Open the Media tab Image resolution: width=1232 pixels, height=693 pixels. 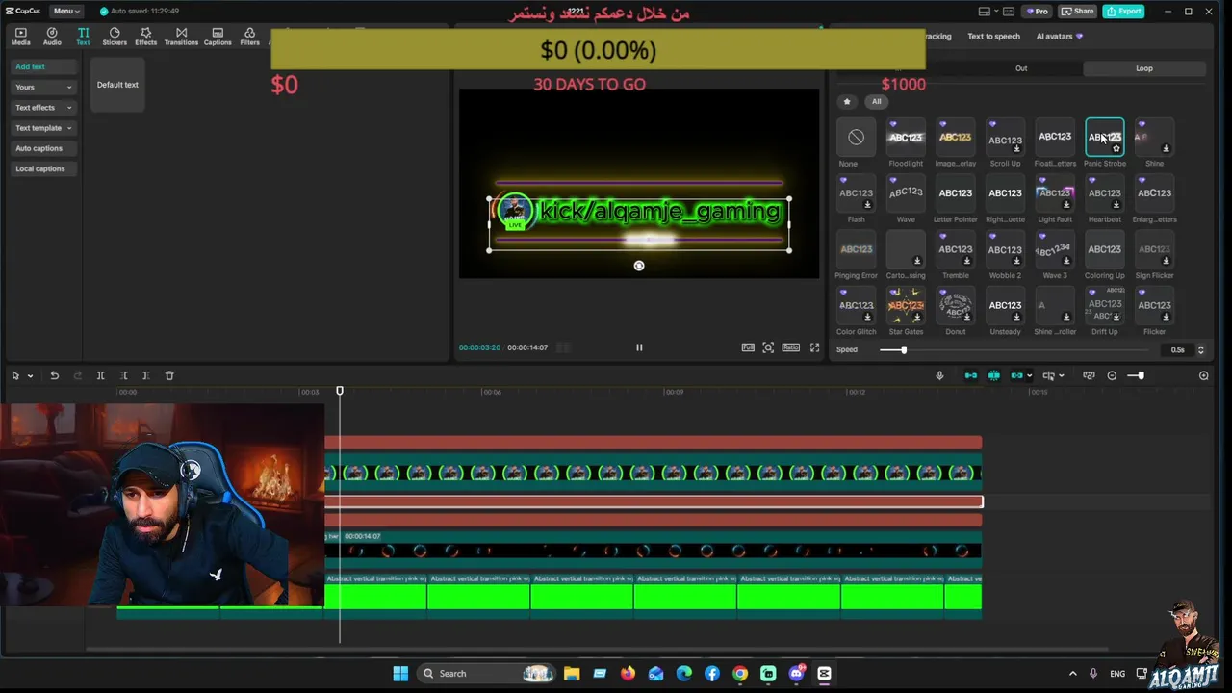(x=20, y=37)
